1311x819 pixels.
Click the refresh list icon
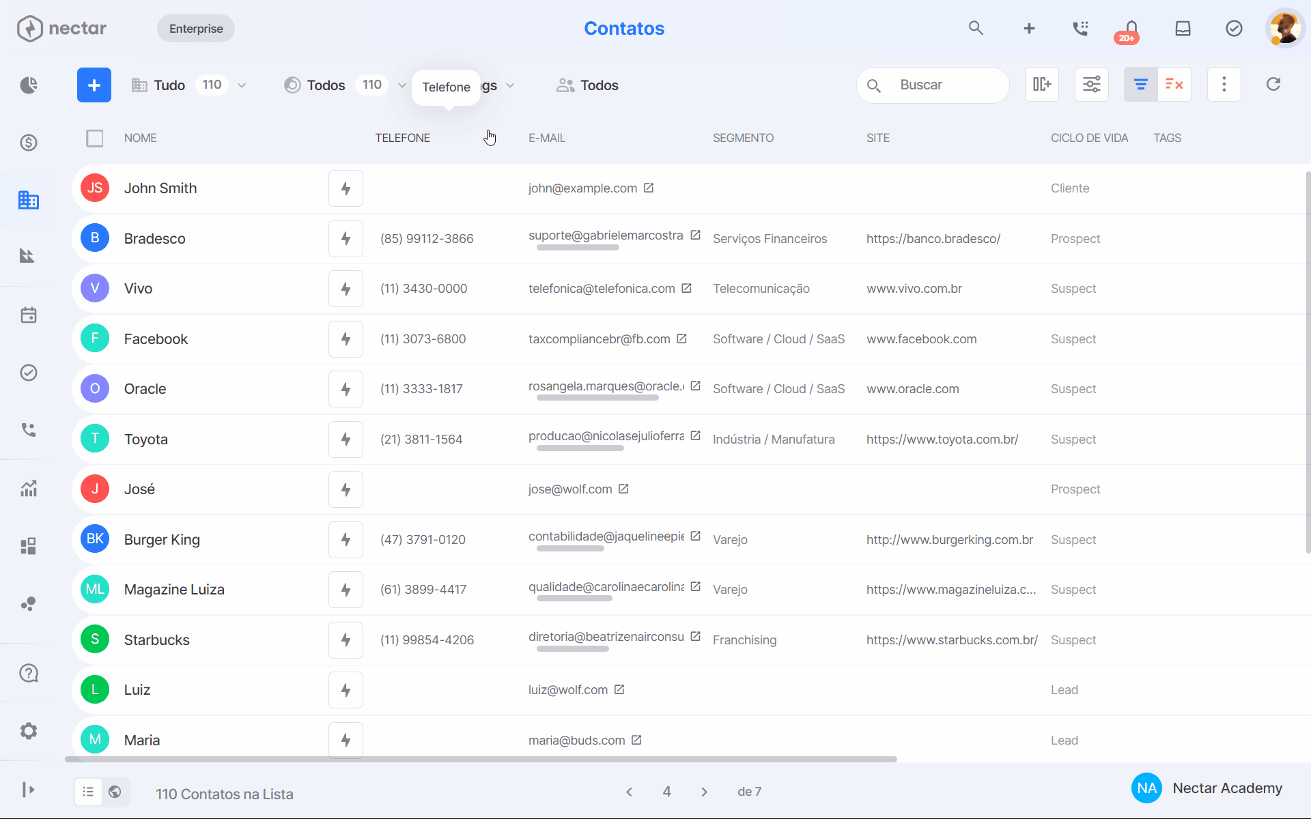[x=1273, y=85]
